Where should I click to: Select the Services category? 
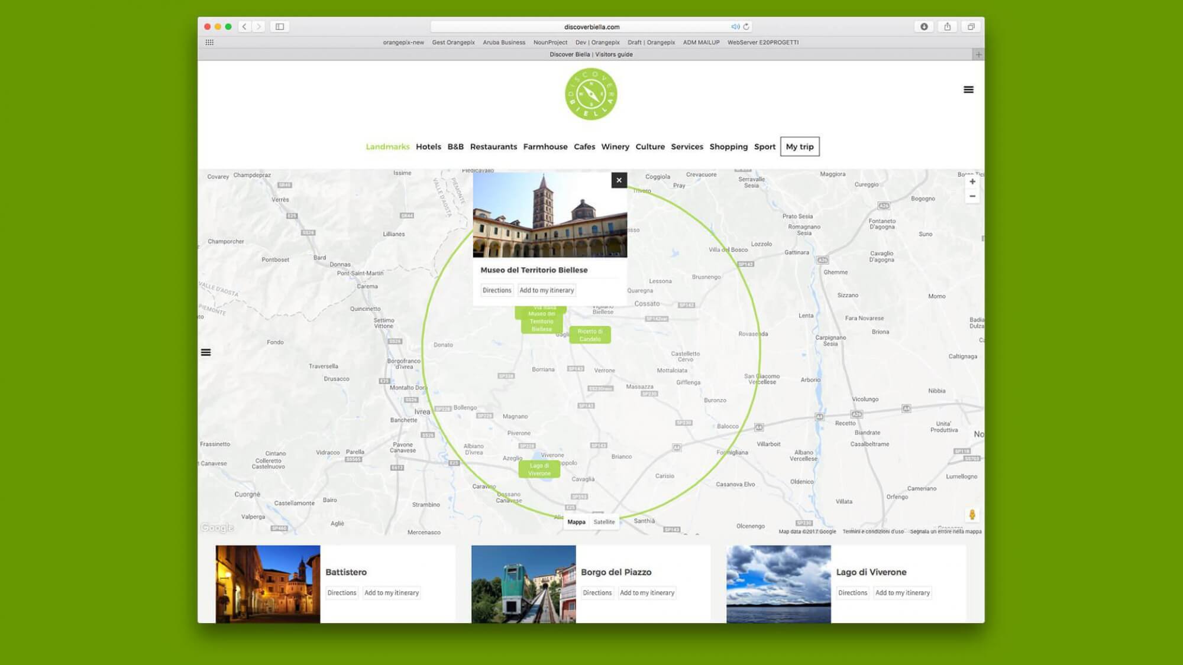click(687, 147)
